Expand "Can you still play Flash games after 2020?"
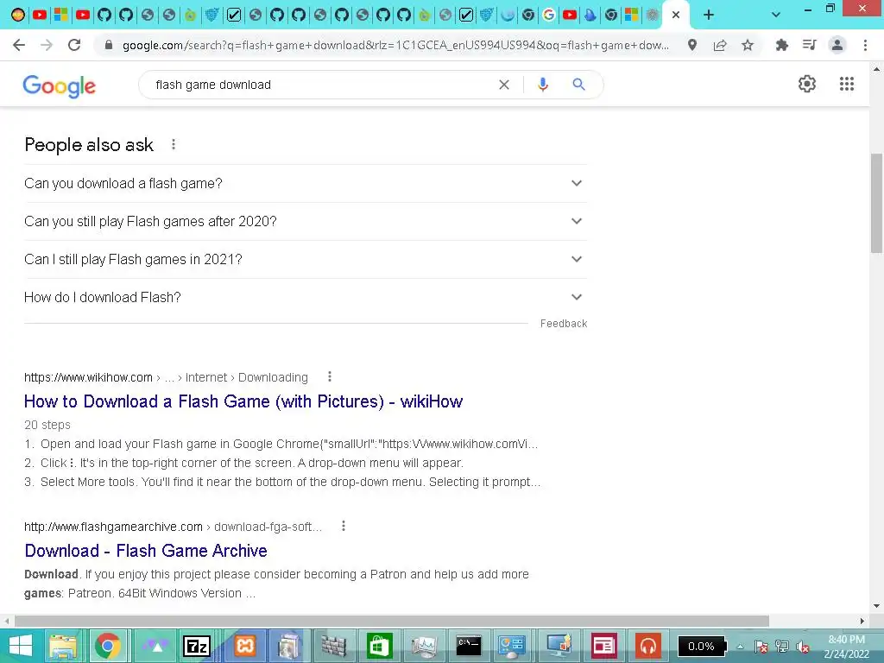 pos(306,222)
